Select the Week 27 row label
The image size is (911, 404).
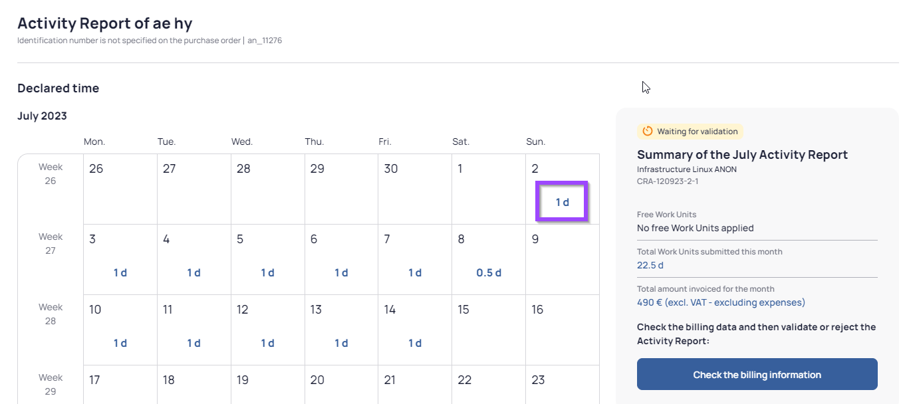[x=51, y=244]
